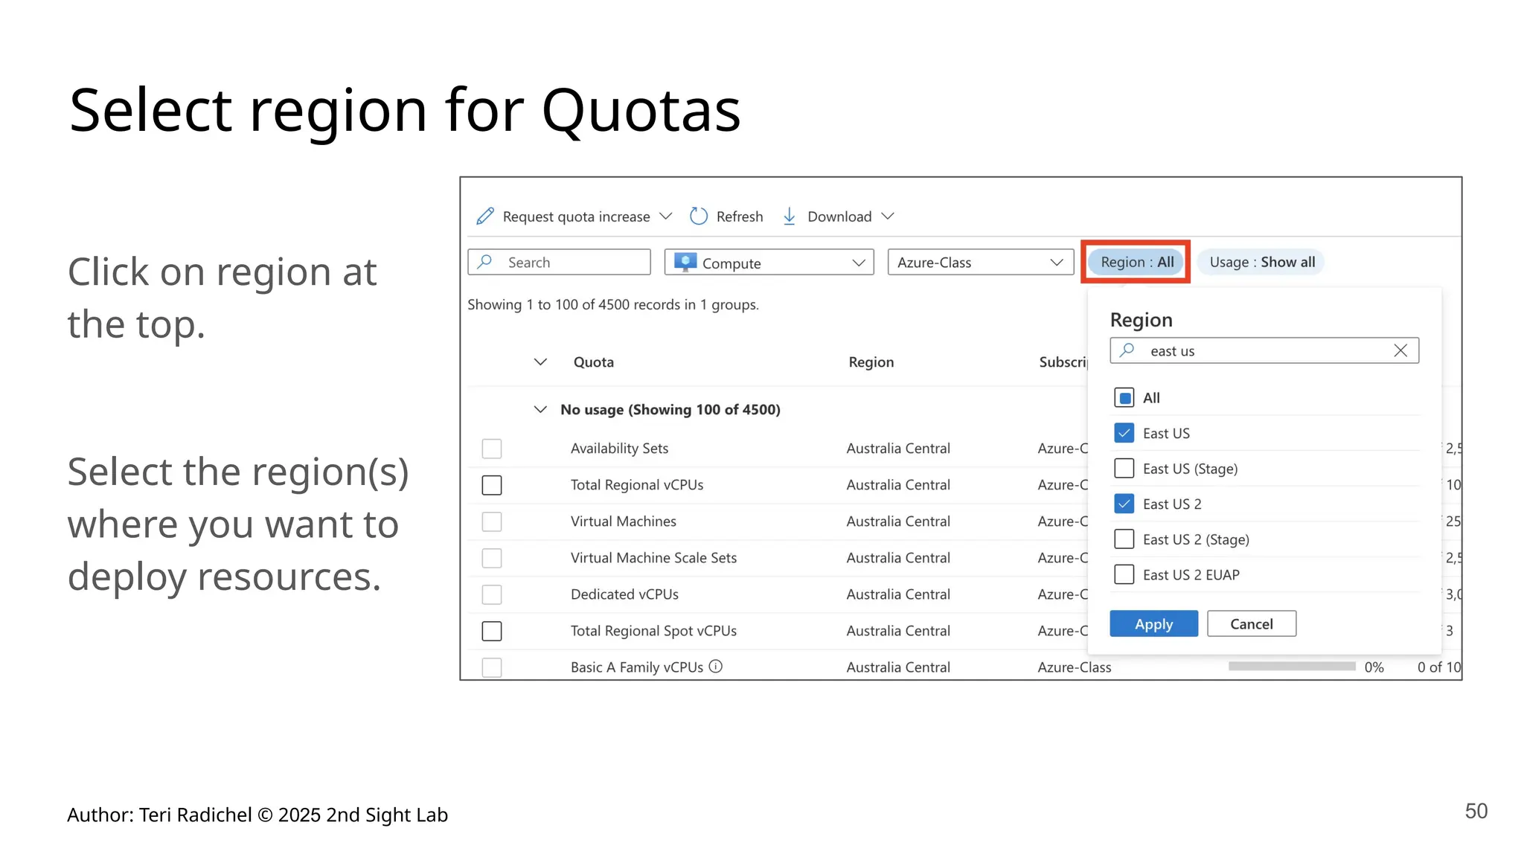Select the Dedicated vCPUs row checkbox

tap(492, 594)
